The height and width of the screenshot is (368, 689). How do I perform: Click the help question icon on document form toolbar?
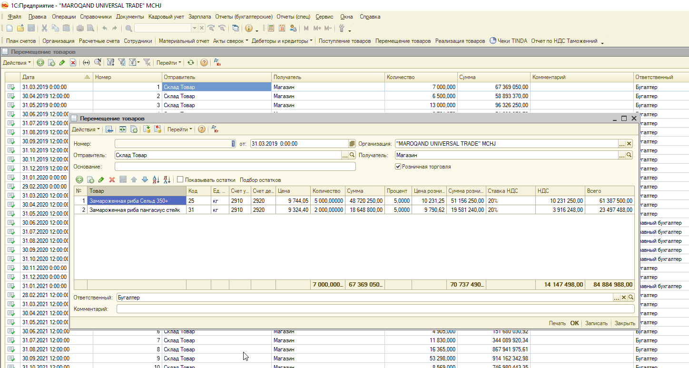202,129
